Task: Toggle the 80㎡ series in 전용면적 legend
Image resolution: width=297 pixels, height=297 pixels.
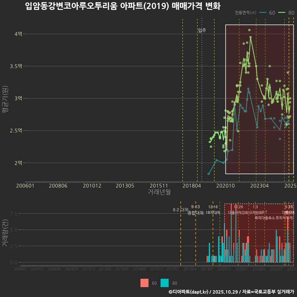Action: click(x=287, y=13)
